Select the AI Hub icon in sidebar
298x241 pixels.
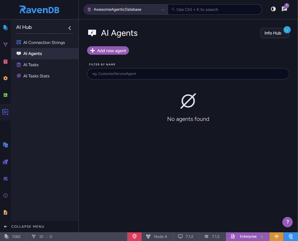(5, 112)
